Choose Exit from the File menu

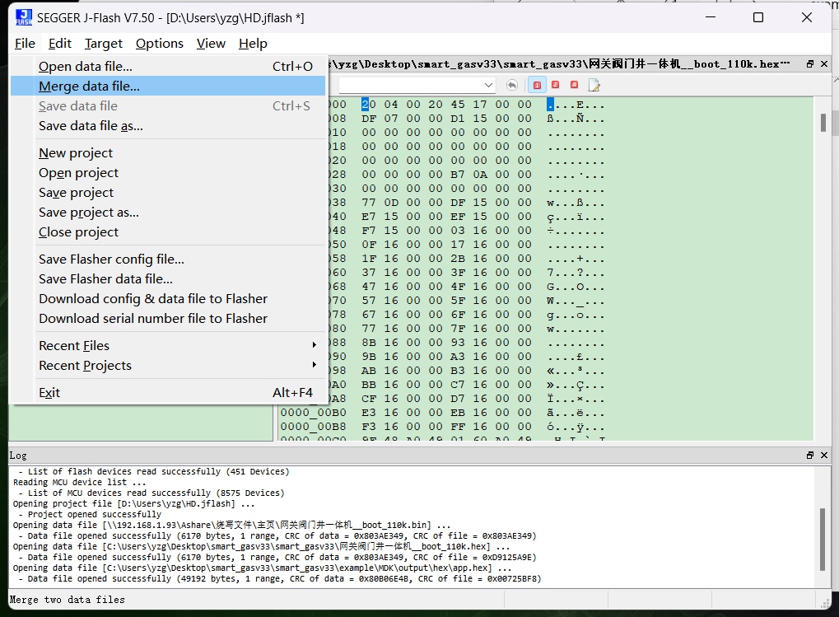pyautogui.click(x=168, y=393)
